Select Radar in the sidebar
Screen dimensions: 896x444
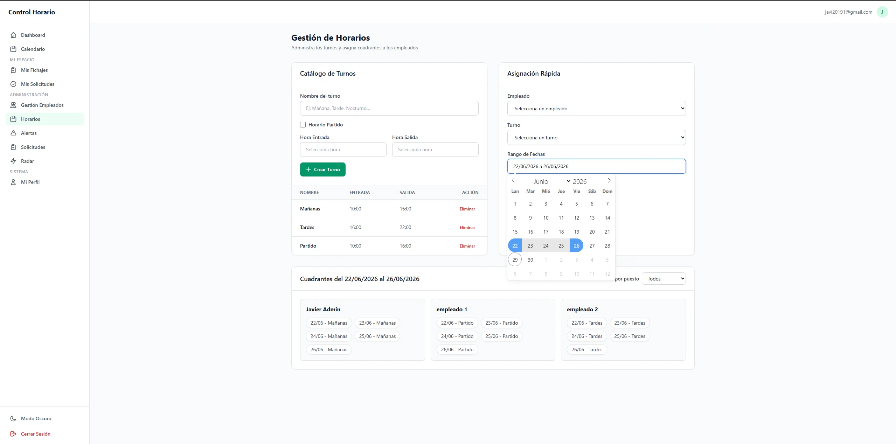point(45,161)
